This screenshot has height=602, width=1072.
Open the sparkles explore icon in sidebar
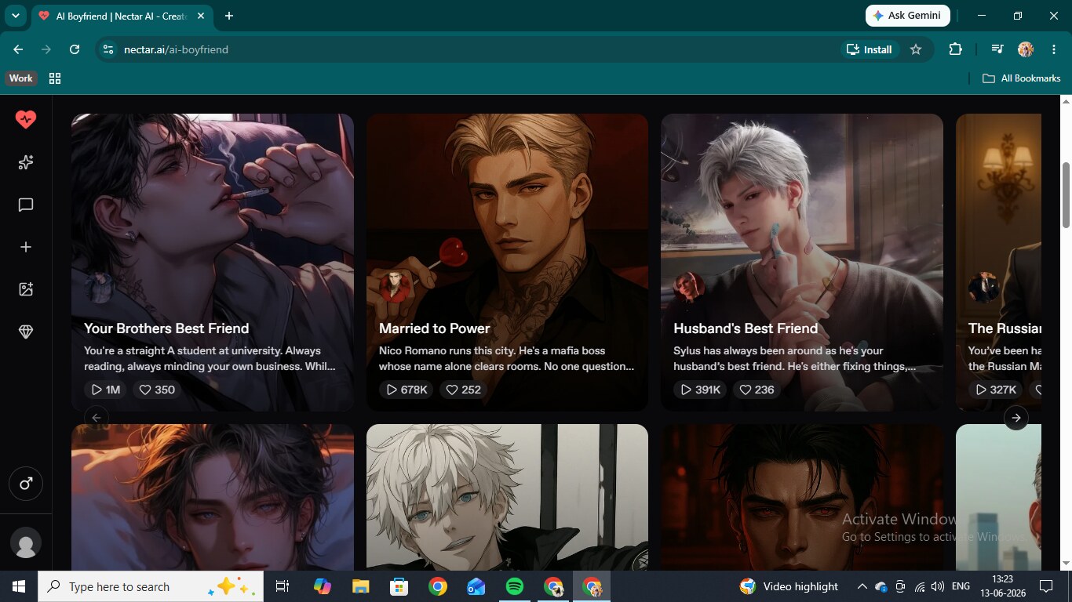pyautogui.click(x=26, y=162)
